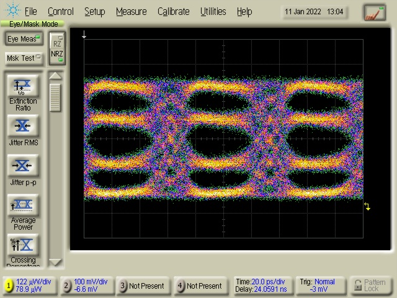Open the Time and Delay settings
The height and width of the screenshot is (298, 397).
pos(261,286)
